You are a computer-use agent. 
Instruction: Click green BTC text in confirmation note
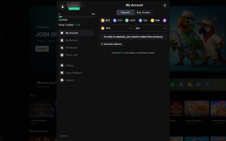(x=121, y=53)
